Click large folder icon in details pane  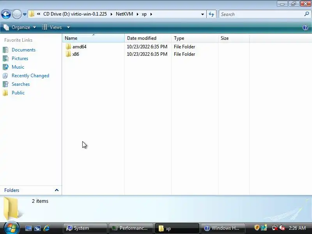point(12,208)
